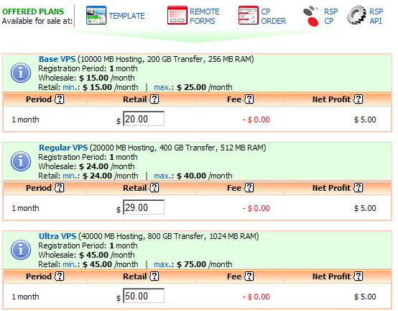Open the Base VPS plan link
The image size is (398, 311).
[57, 59]
